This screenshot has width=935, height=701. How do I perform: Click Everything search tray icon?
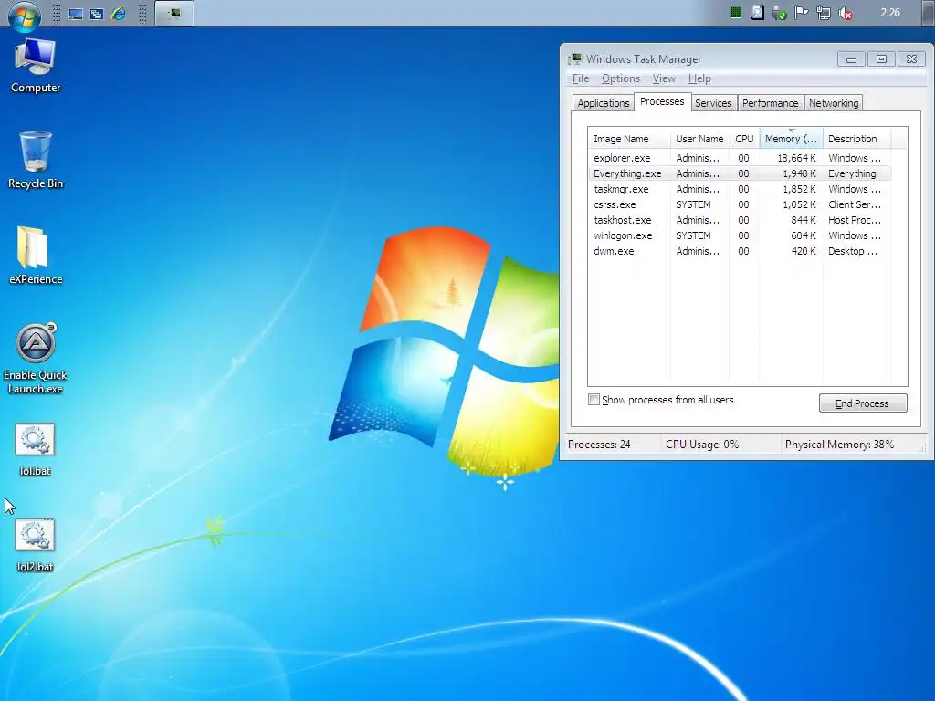[x=757, y=13]
